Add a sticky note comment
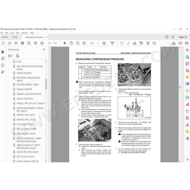 pyautogui.click(x=122, y=43)
